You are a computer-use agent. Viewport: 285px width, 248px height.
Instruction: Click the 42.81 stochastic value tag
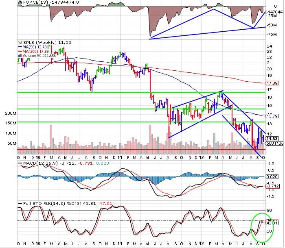click(x=272, y=223)
